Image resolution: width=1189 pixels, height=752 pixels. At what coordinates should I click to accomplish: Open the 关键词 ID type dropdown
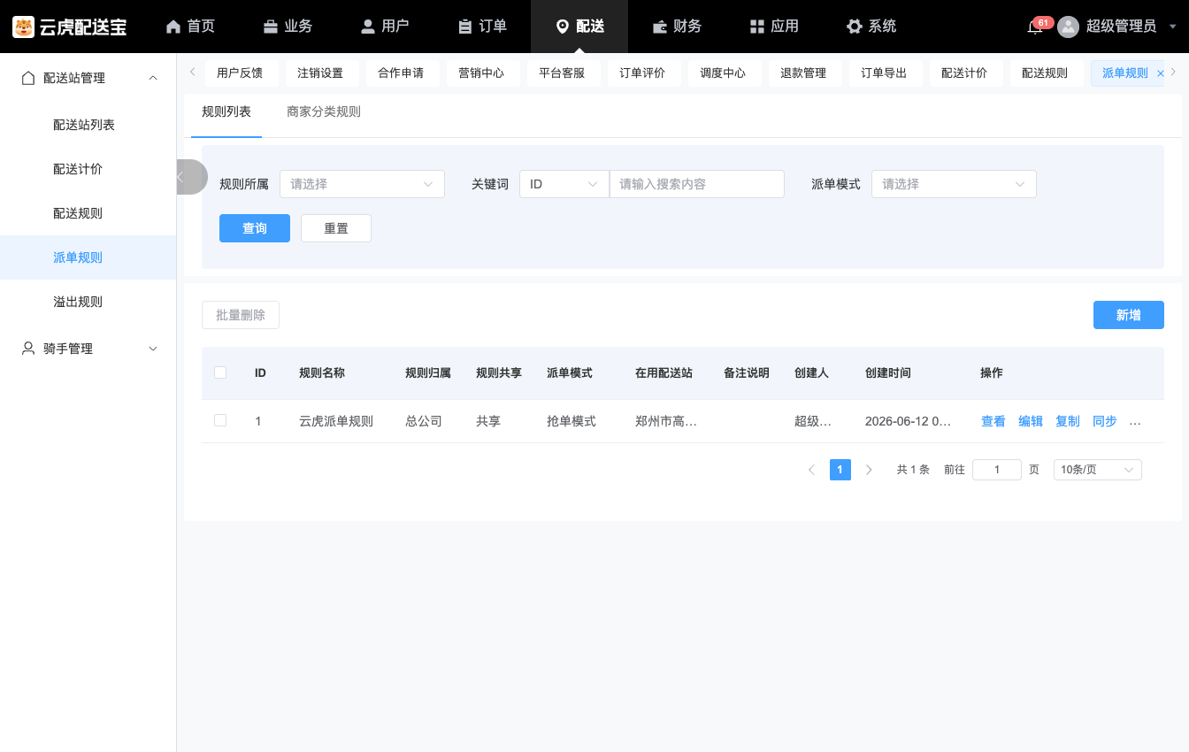pyautogui.click(x=564, y=184)
